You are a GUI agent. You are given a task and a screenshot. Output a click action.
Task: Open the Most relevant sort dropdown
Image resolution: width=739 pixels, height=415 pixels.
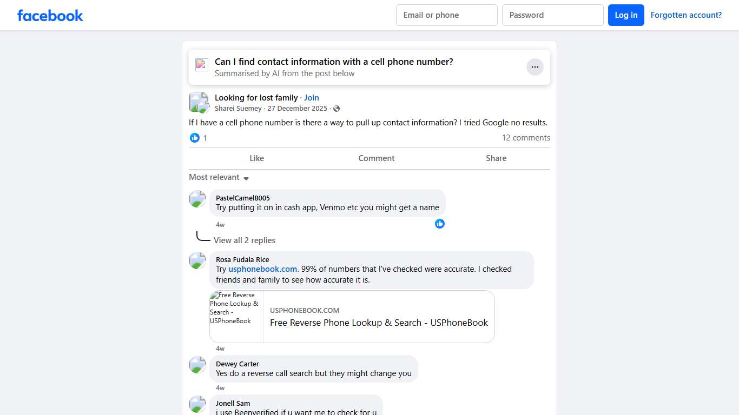(219, 177)
